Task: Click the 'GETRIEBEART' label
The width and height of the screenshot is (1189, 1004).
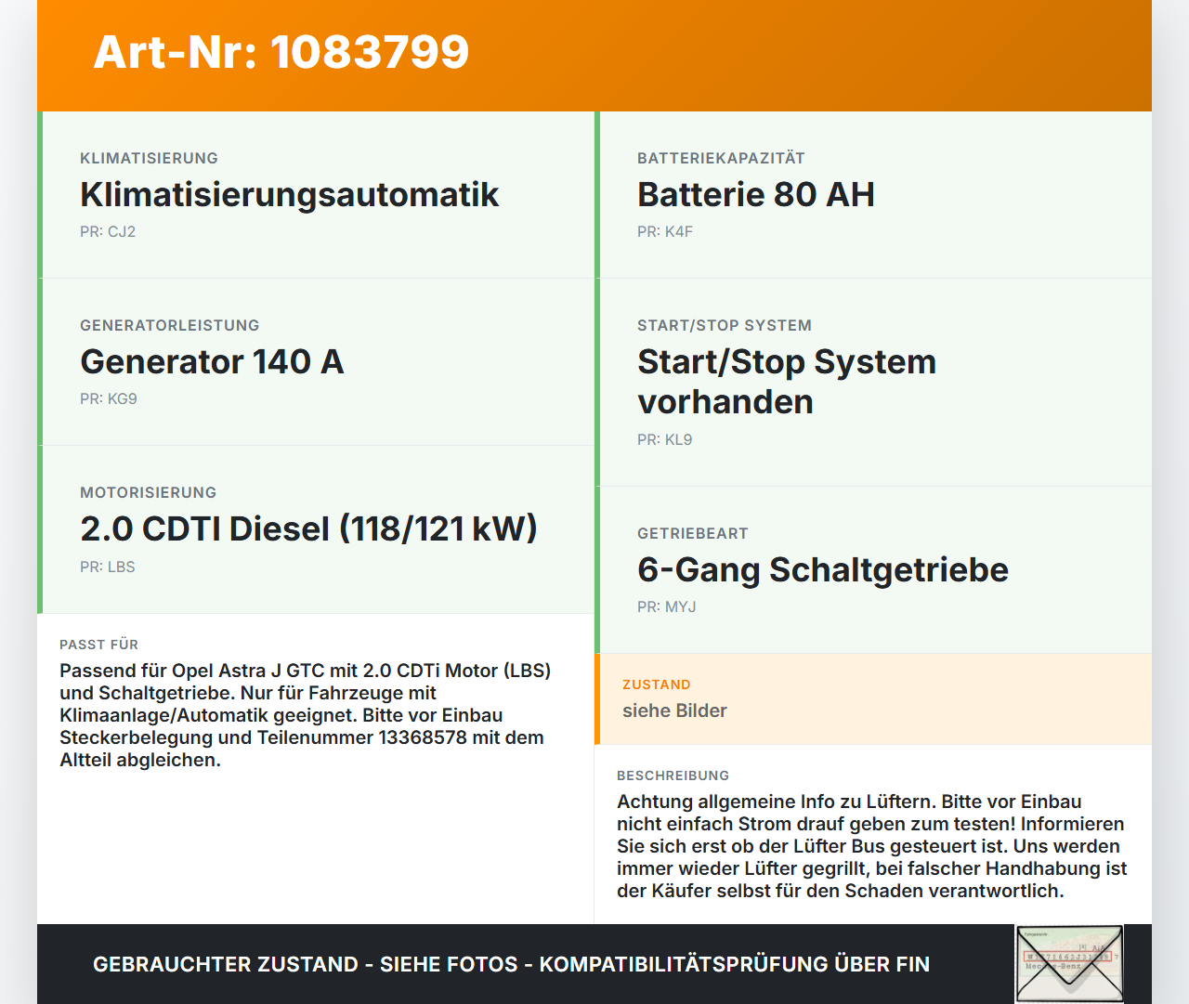Action: (693, 533)
